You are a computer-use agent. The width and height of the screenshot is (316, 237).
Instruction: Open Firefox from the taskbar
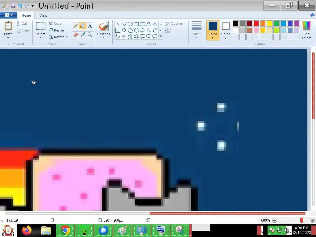tap(27, 230)
